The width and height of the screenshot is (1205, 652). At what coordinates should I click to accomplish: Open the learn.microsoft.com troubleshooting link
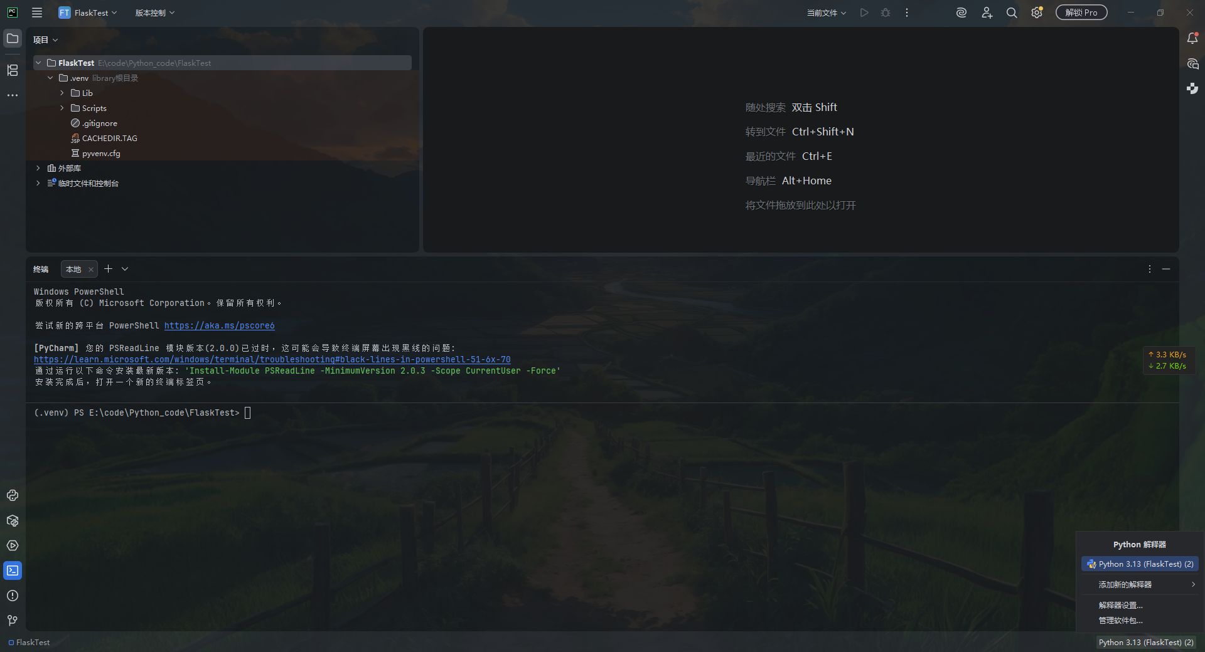click(x=272, y=360)
